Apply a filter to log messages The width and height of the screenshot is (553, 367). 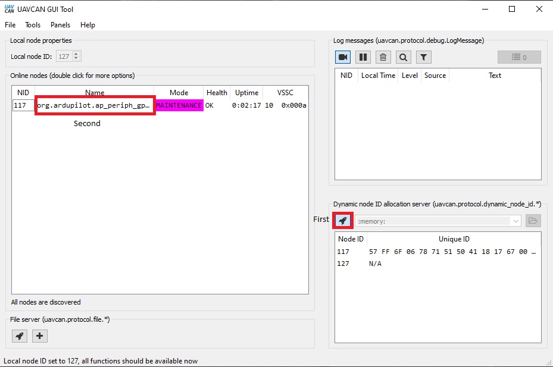click(423, 57)
